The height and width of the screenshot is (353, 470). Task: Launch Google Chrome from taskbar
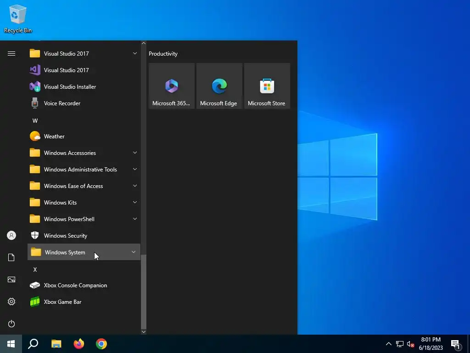pos(101,344)
